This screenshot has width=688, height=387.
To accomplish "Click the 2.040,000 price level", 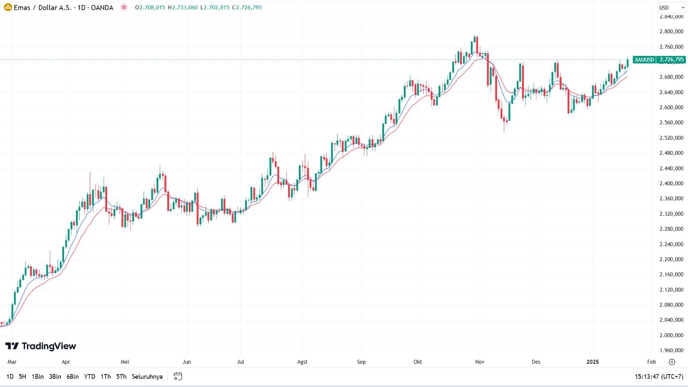I will pos(671,320).
